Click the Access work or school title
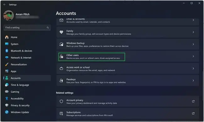The width and height of the screenshot is (204, 122). click(78, 67)
